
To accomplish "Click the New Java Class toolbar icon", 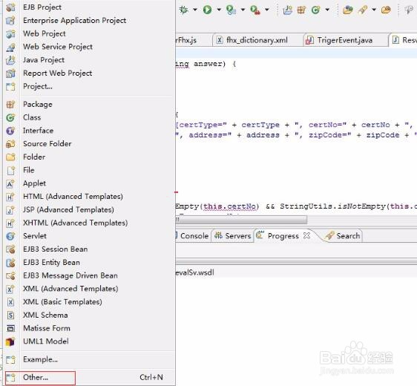I will tap(315, 10).
